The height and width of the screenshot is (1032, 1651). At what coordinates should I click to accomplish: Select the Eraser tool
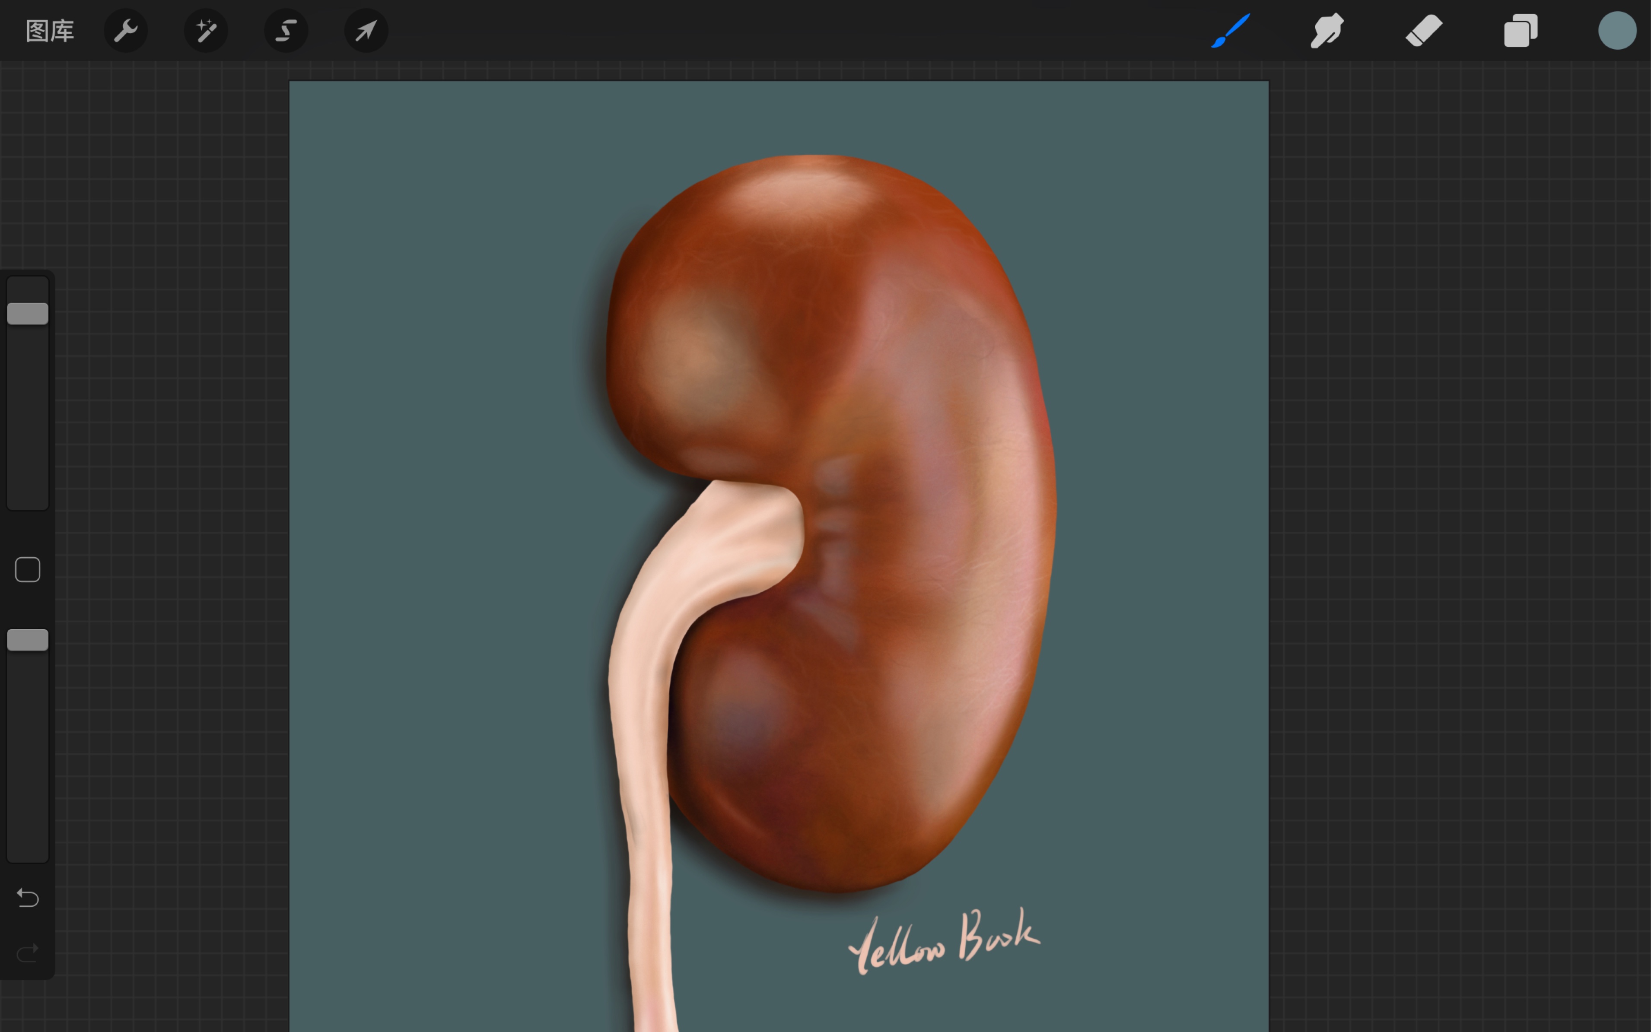point(1424,31)
